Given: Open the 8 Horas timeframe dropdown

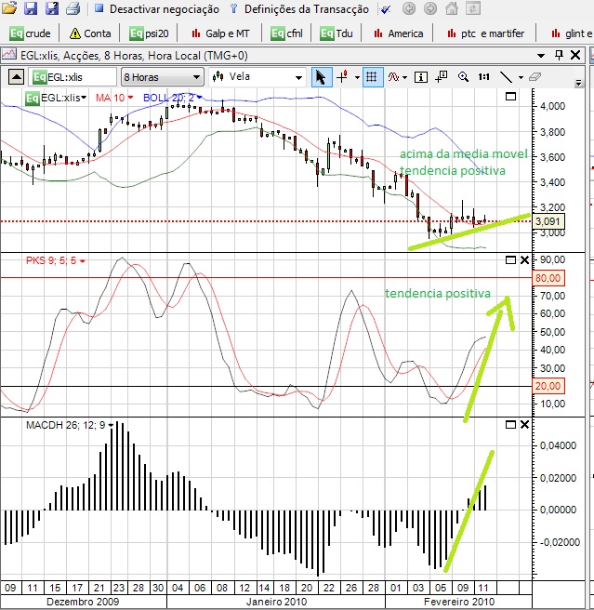Looking at the screenshot, I should pyautogui.click(x=162, y=77).
